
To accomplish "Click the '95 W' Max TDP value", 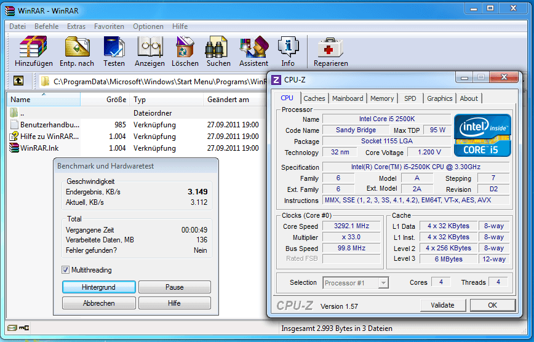I will tap(437, 130).
